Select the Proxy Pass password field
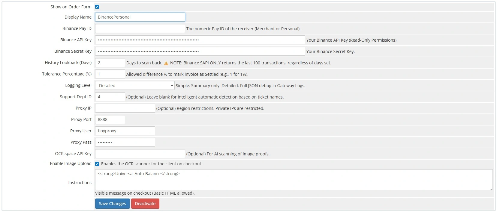497x212 pixels. tap(125, 142)
